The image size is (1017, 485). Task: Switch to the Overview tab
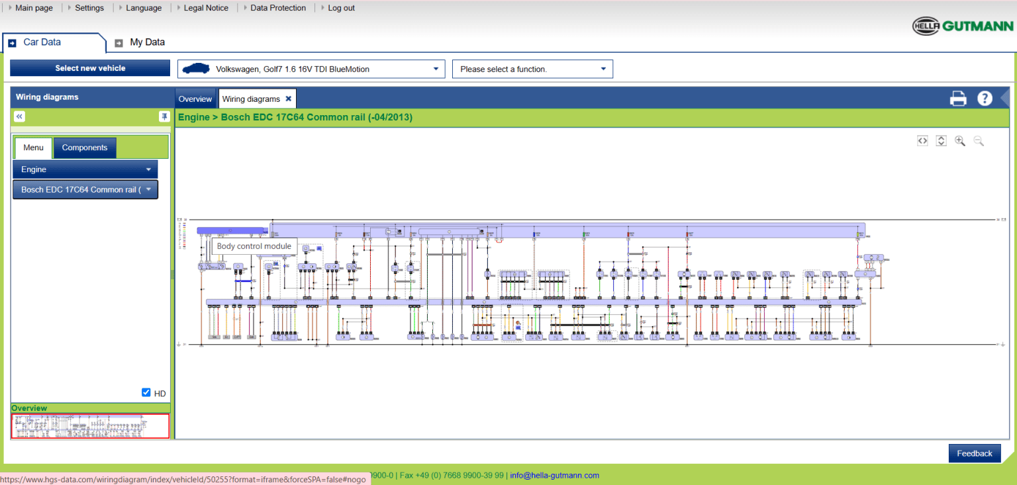coord(195,99)
